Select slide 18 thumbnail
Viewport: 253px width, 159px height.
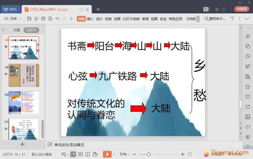tap(24, 48)
